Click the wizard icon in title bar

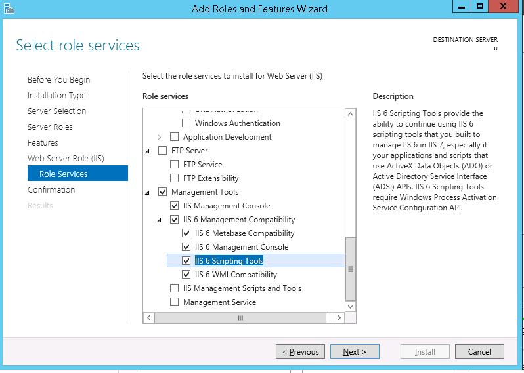pos(8,8)
